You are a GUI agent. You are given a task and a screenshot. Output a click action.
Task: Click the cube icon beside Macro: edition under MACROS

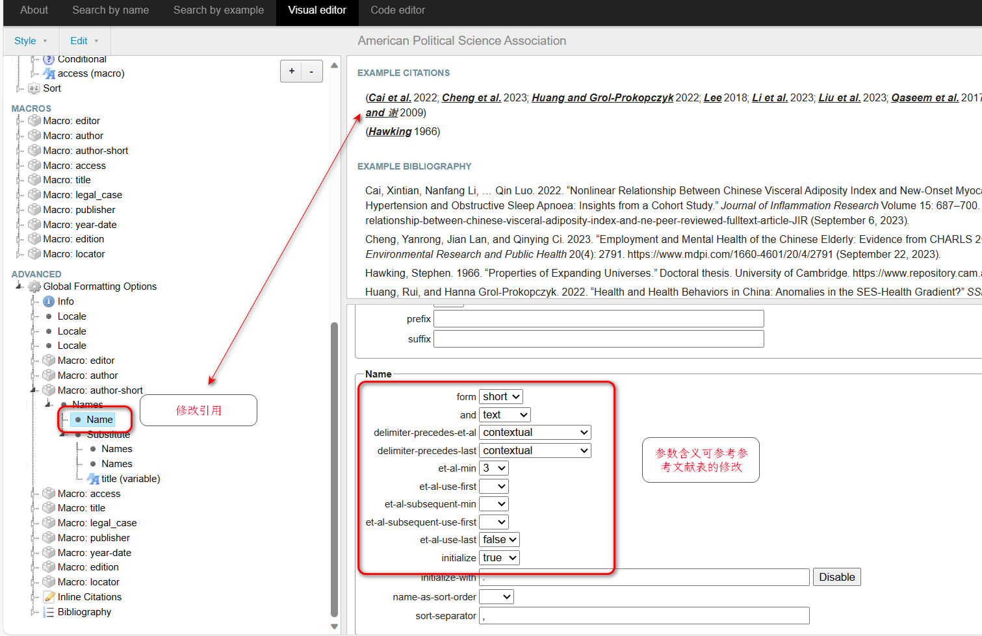(x=34, y=239)
